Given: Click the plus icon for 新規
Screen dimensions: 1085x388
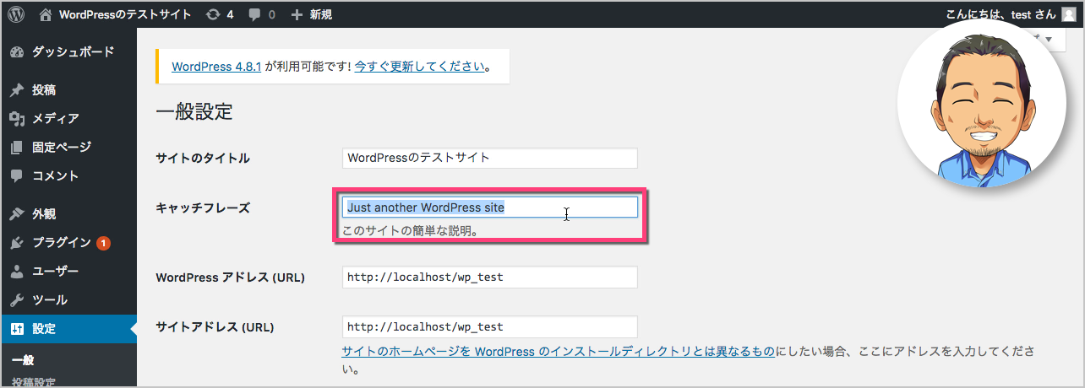Looking at the screenshot, I should tap(296, 14).
